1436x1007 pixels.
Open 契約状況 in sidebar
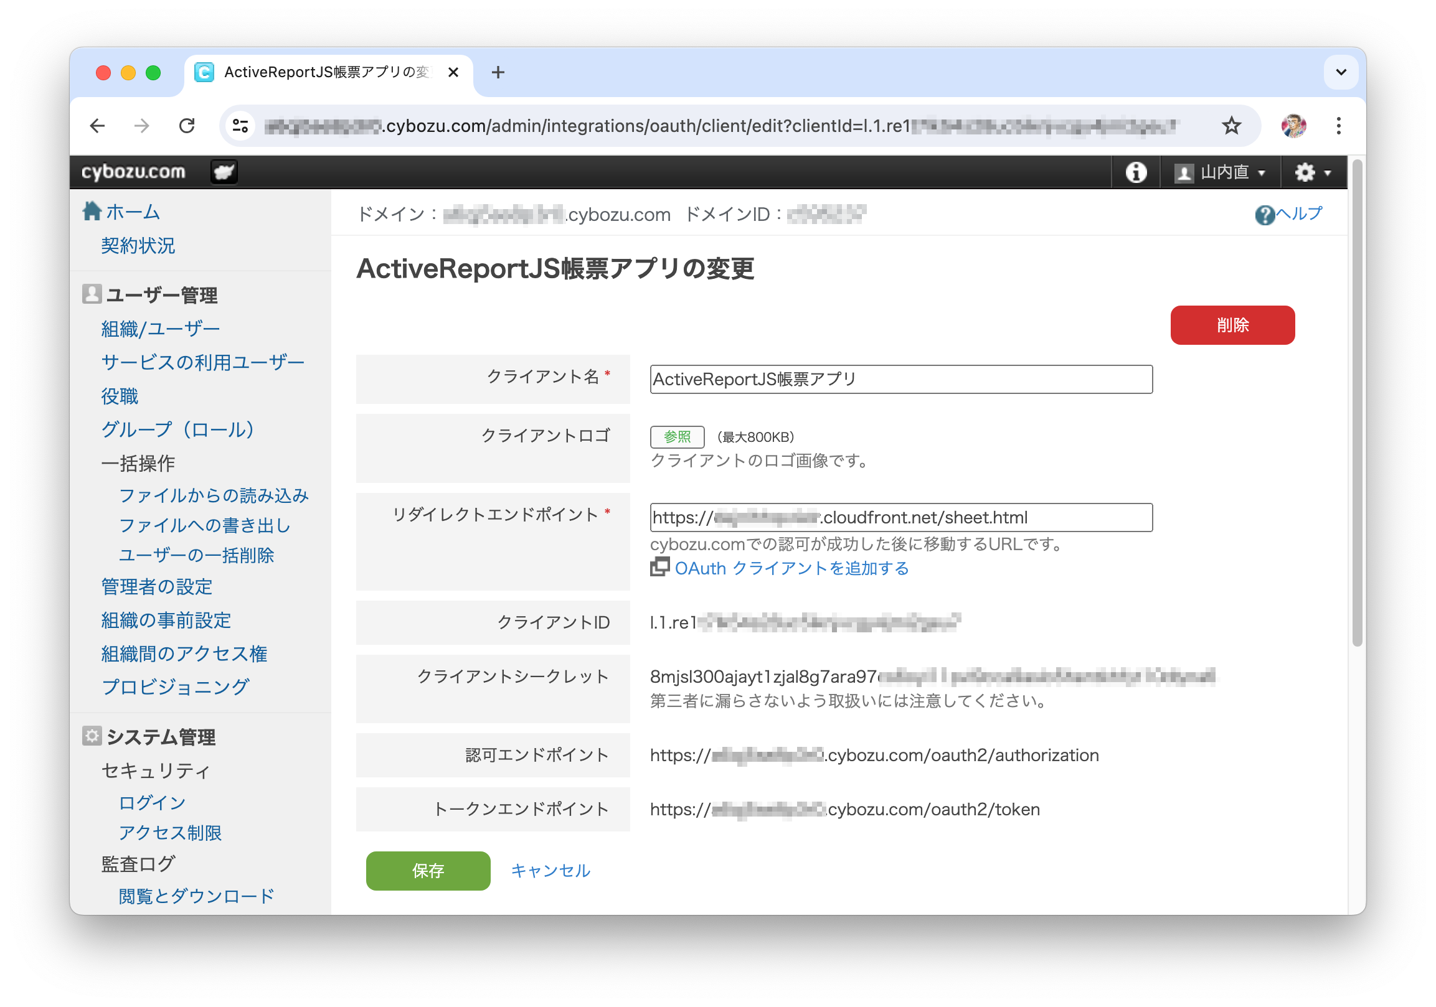138,246
